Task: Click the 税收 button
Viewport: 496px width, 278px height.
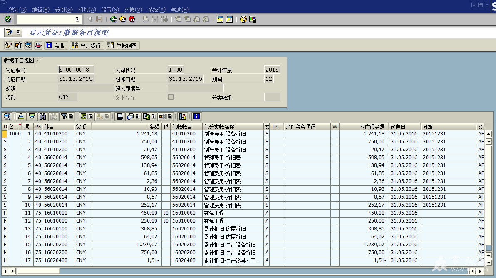Action: (56, 45)
